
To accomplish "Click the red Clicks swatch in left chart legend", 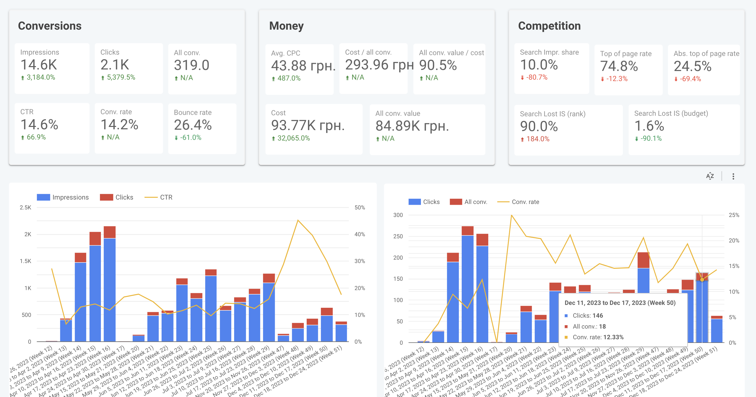I will pos(106,197).
